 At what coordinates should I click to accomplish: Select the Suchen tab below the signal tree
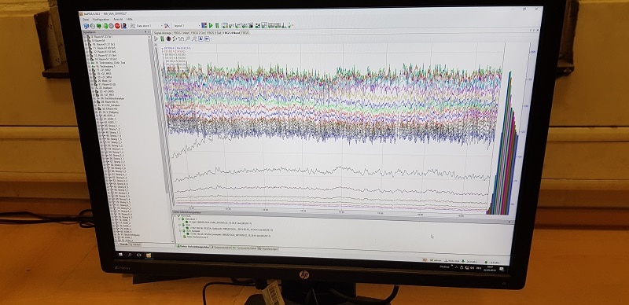135,244
